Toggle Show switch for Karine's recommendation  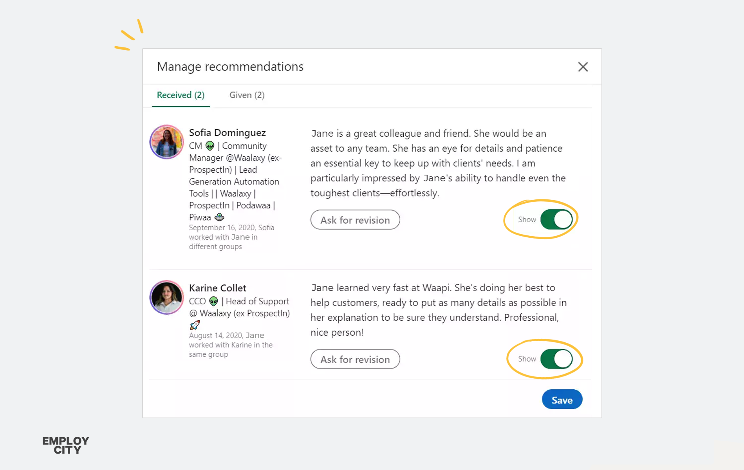pos(556,359)
